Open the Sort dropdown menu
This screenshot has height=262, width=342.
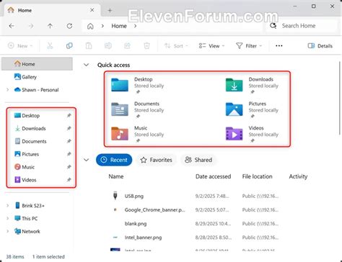176,45
